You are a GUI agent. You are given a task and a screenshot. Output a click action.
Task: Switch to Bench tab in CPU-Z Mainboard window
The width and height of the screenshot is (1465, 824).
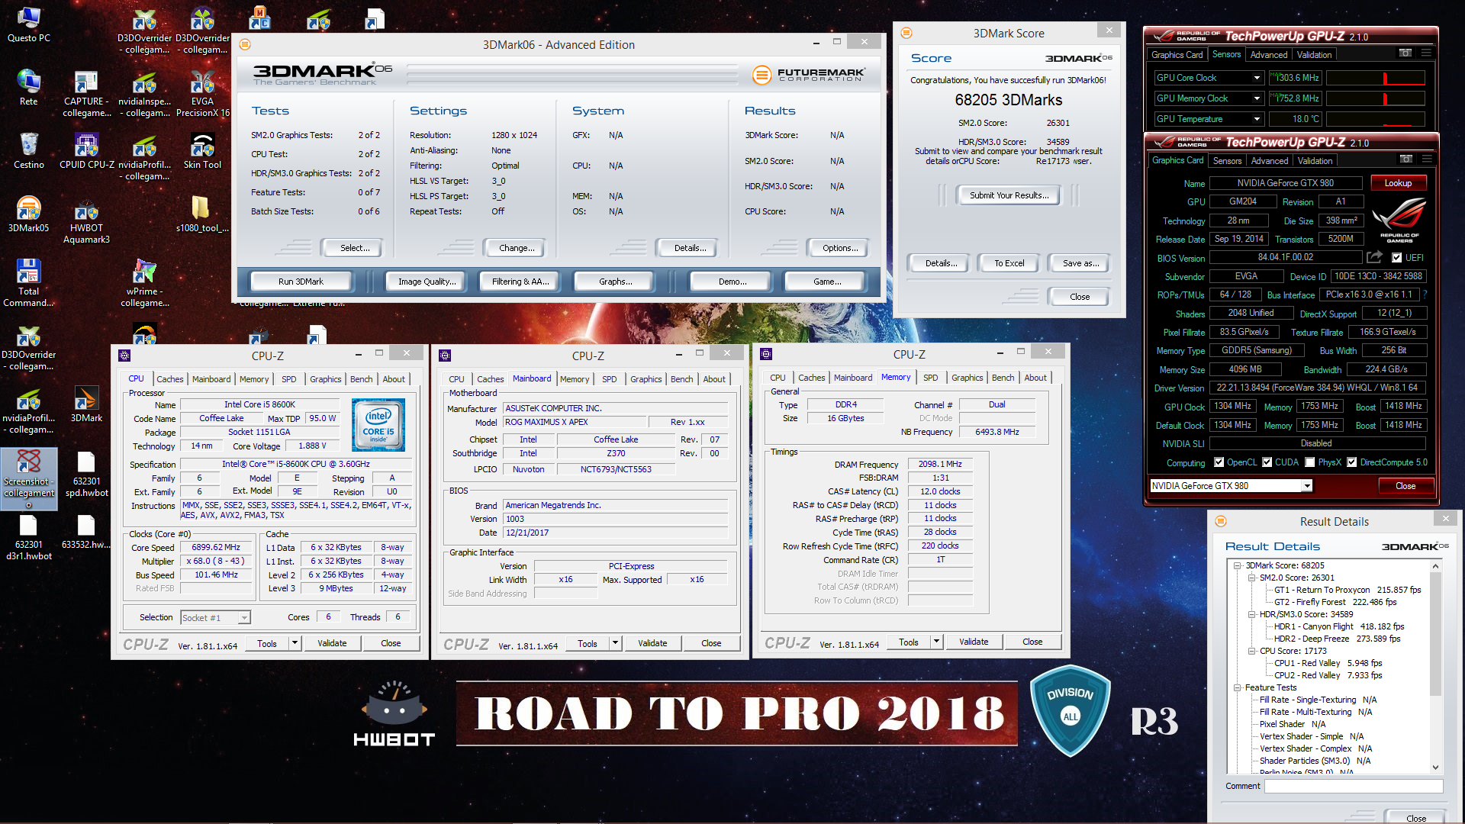pyautogui.click(x=681, y=379)
